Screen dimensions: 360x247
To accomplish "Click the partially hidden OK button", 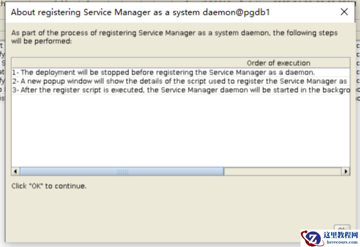I will tap(342, 229).
